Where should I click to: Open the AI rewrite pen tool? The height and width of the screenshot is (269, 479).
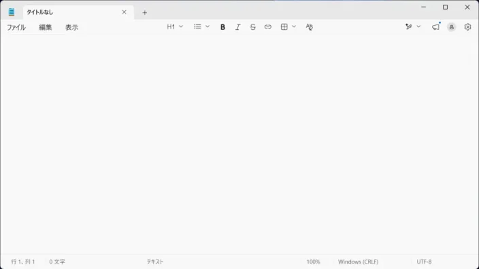coord(409,27)
